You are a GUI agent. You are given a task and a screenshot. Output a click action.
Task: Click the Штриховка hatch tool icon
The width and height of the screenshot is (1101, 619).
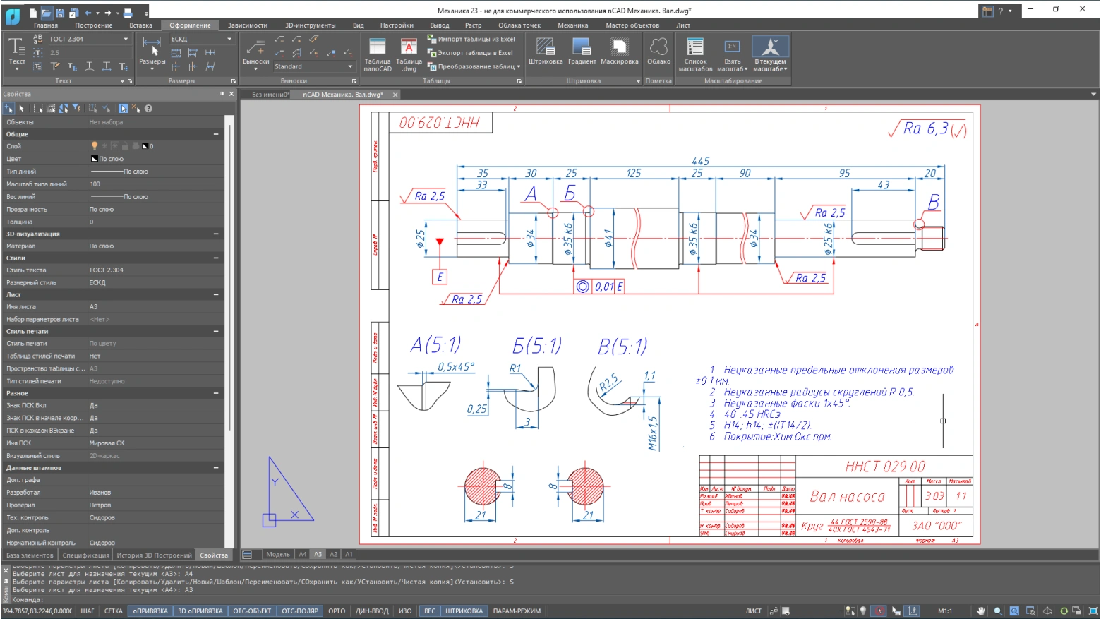[x=545, y=48]
